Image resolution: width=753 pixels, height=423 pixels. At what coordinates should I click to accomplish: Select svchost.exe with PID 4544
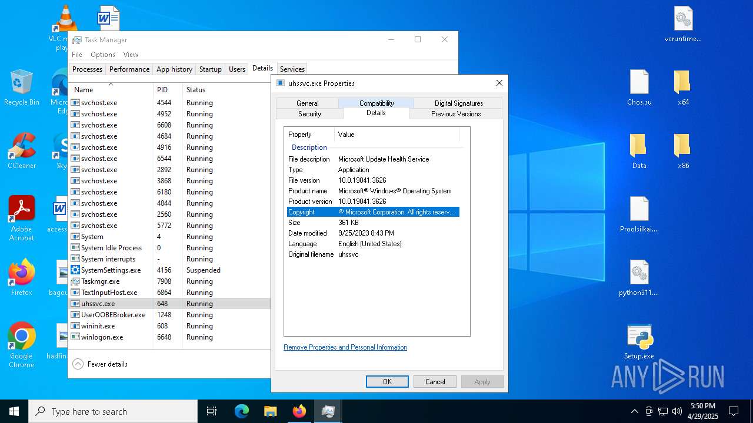pyautogui.click(x=170, y=103)
